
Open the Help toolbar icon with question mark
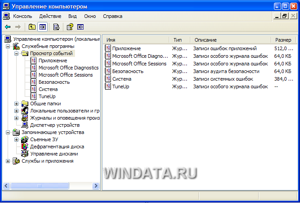click(x=70, y=27)
